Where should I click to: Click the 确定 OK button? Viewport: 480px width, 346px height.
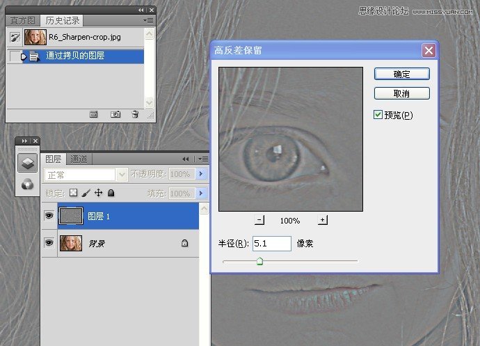click(x=401, y=74)
